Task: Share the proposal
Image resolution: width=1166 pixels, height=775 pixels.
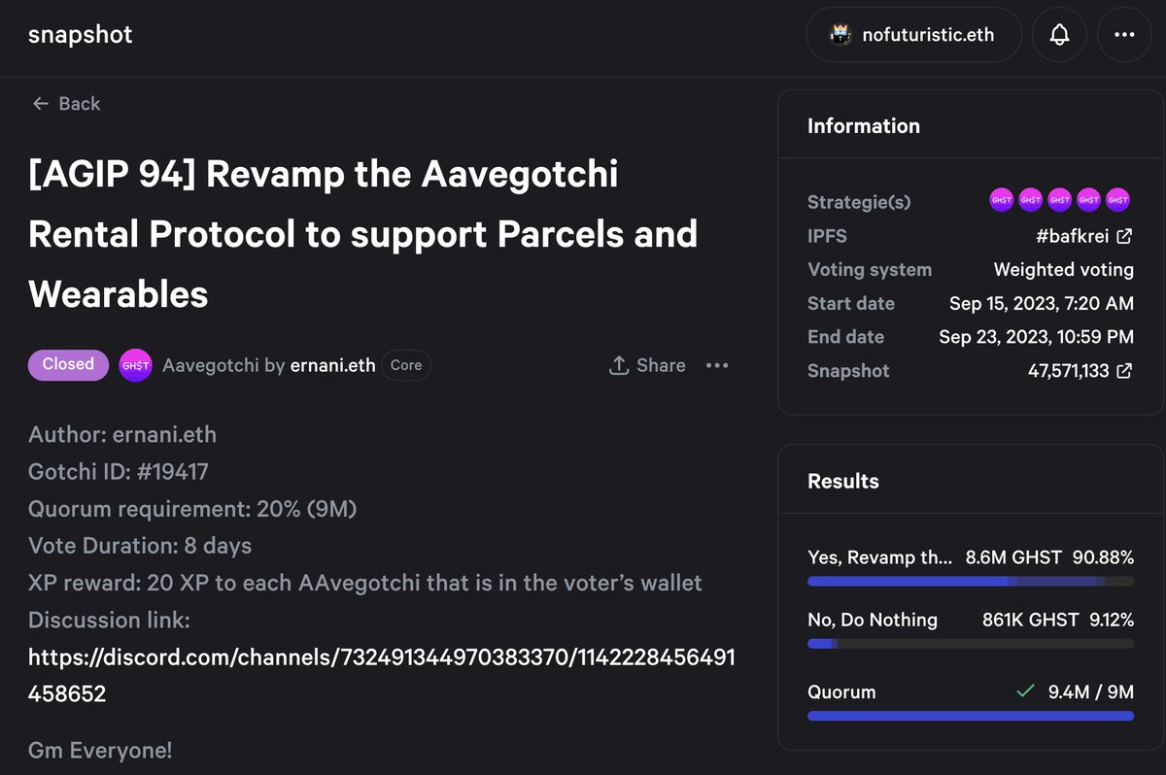Action: coord(647,365)
